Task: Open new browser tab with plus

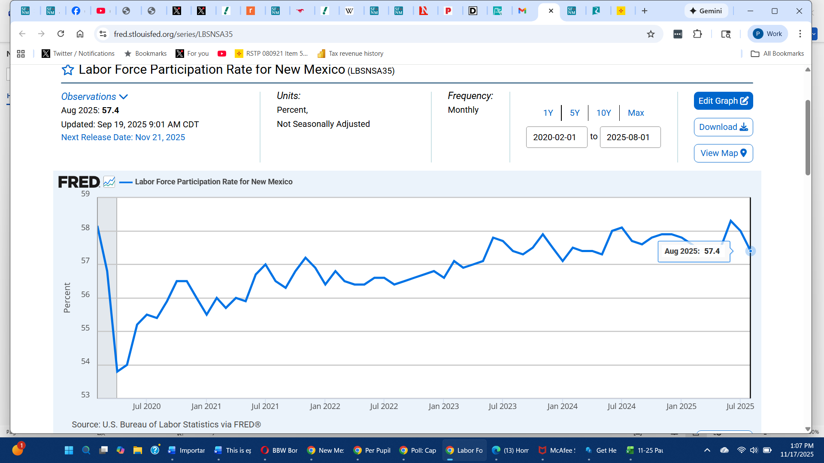Action: pyautogui.click(x=644, y=11)
